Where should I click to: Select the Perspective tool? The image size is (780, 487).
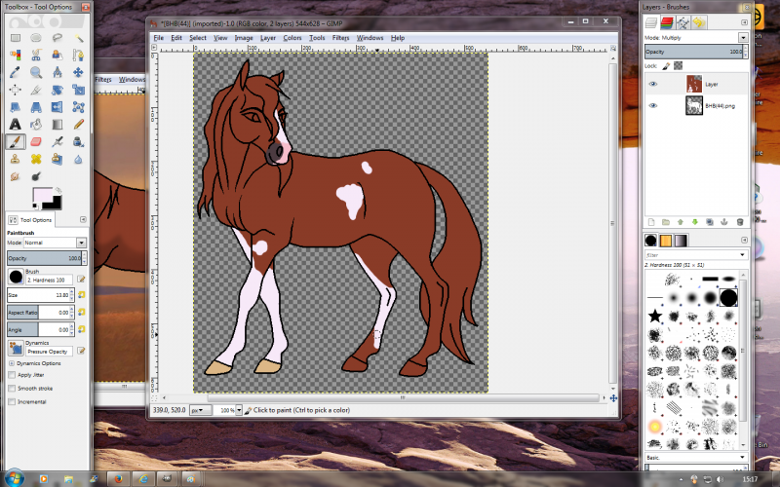point(36,107)
